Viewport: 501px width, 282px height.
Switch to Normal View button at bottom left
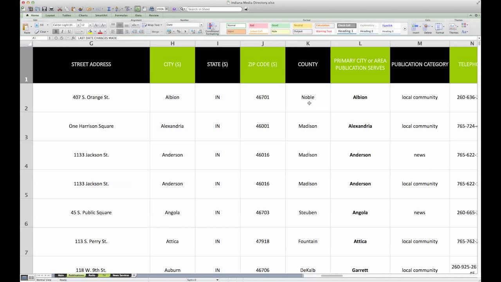[24, 277]
